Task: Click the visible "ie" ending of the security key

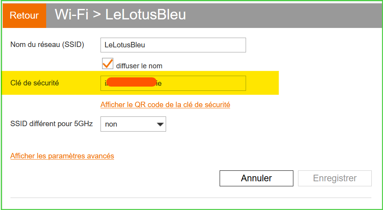Action: tap(159, 83)
